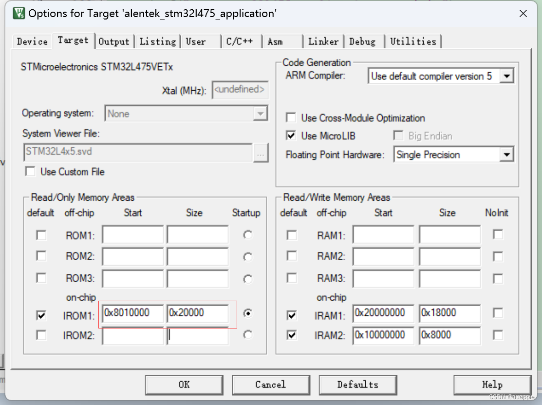Toggle the Big Endian checkbox
The image size is (542, 405).
[398, 135]
